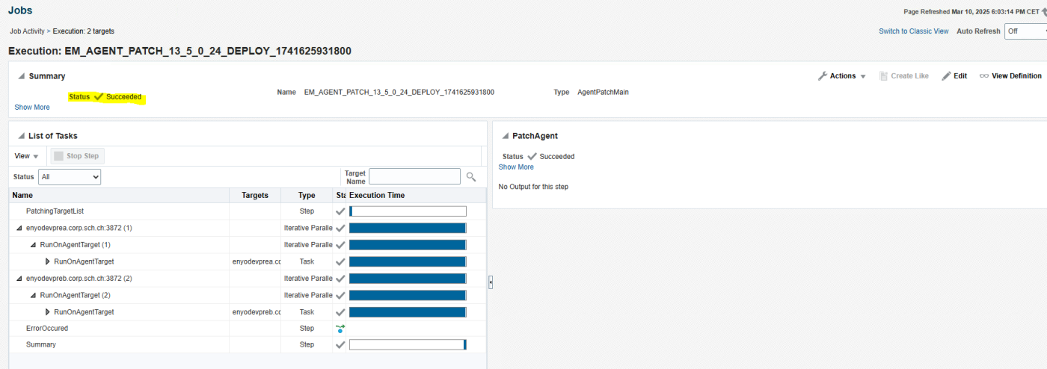Click the glasses View Definition icon
Screen dimensions: 1047x369
(x=983, y=76)
